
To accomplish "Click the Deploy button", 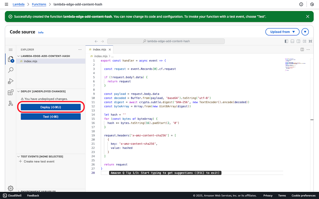I will [x=51, y=107].
